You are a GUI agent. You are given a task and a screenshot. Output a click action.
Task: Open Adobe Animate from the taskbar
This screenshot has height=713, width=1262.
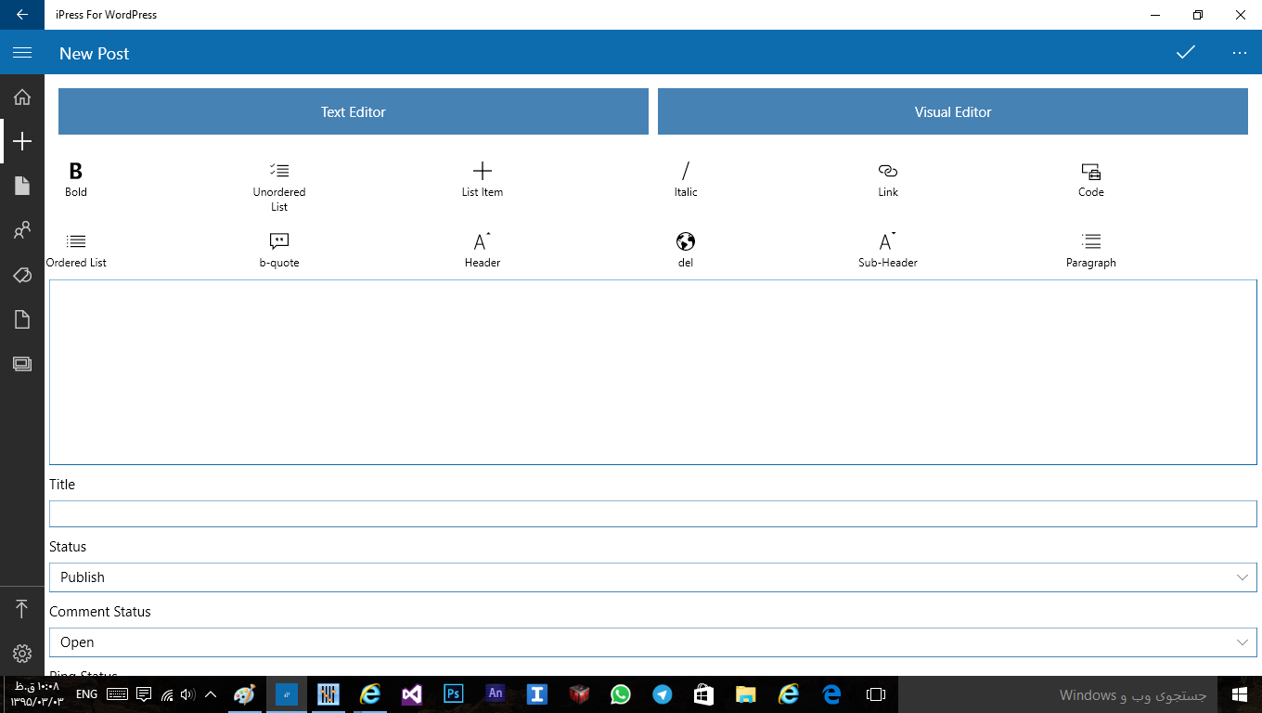point(496,694)
